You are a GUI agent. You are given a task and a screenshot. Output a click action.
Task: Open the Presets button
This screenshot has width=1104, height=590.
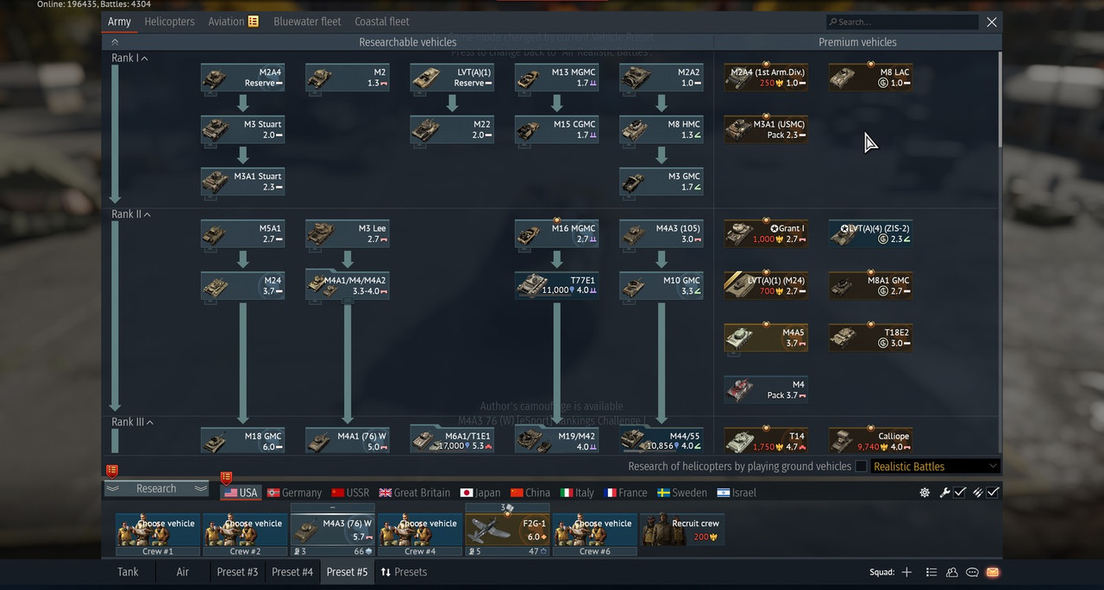point(404,572)
